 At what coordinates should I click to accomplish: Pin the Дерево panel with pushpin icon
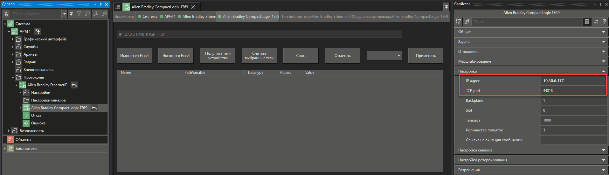click(101, 4)
